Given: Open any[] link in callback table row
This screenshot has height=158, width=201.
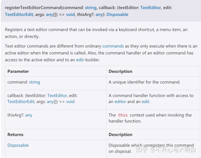Looking at the screenshot, I should pyautogui.click(x=50, y=102).
